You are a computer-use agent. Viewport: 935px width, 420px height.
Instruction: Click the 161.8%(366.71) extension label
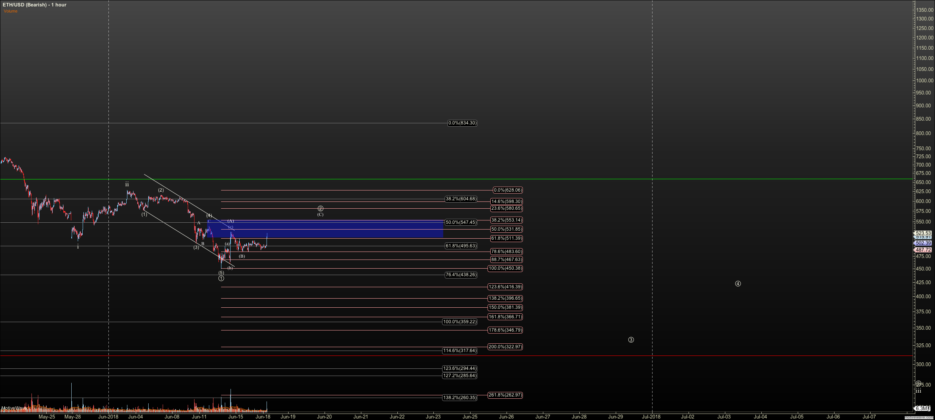coord(505,317)
